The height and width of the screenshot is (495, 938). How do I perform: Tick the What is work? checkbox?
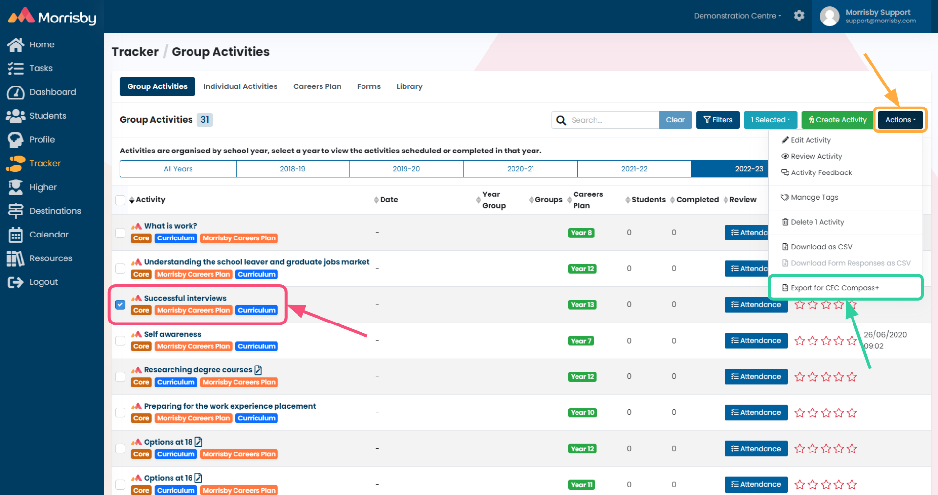click(120, 233)
